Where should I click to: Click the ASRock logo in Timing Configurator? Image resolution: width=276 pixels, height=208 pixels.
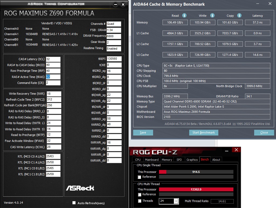tap(80, 188)
